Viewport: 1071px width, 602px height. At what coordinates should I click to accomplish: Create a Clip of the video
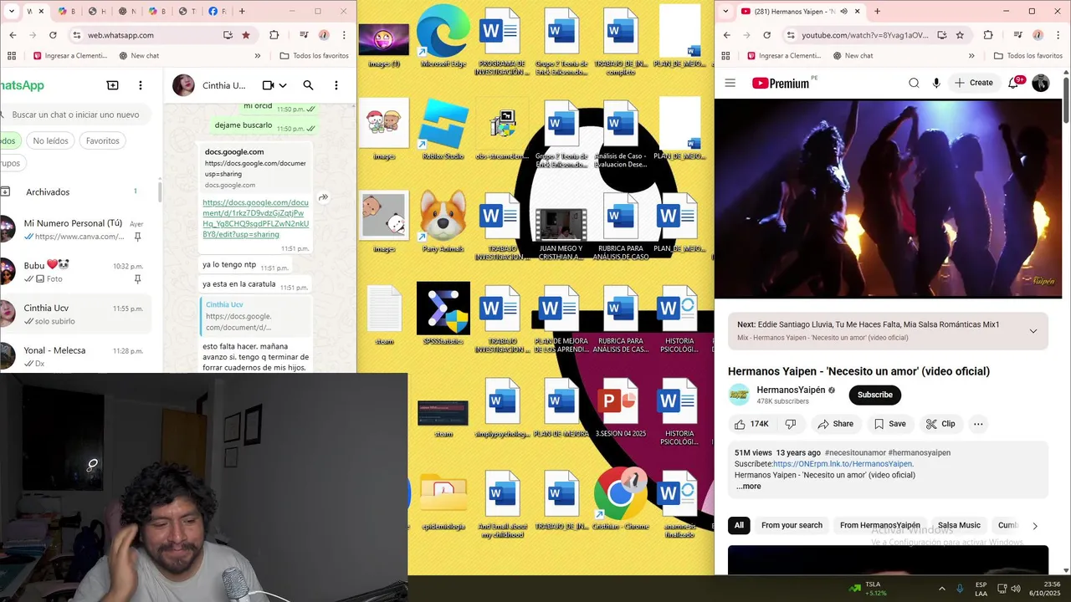point(940,424)
